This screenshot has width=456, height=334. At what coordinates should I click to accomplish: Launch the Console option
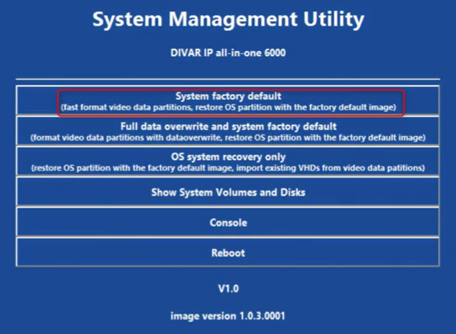click(x=228, y=222)
